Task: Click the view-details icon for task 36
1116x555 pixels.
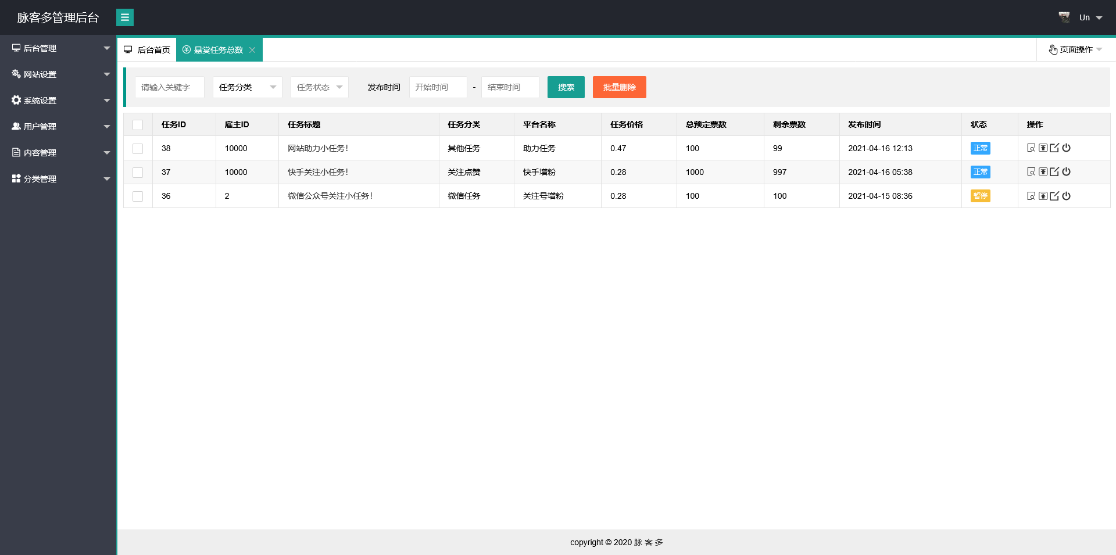Action: click(x=1031, y=196)
